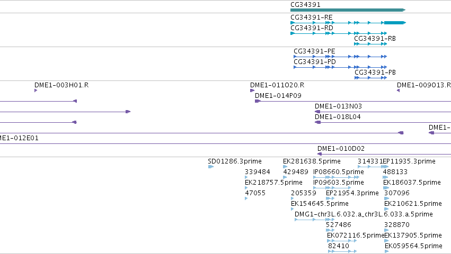
Task: Click the DME1-018L04 label
Action: (338, 117)
